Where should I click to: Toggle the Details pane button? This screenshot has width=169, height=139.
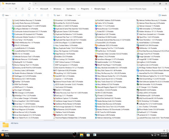163,15
